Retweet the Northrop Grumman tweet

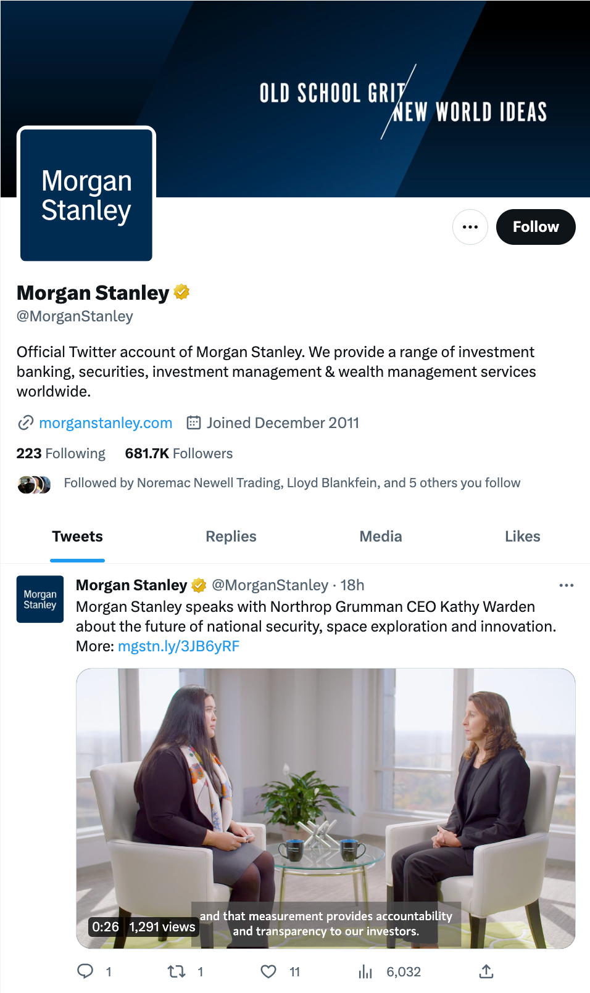tap(177, 971)
